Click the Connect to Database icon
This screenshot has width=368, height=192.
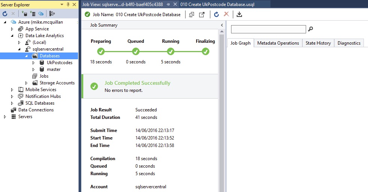pyautogui.click(x=24, y=13)
